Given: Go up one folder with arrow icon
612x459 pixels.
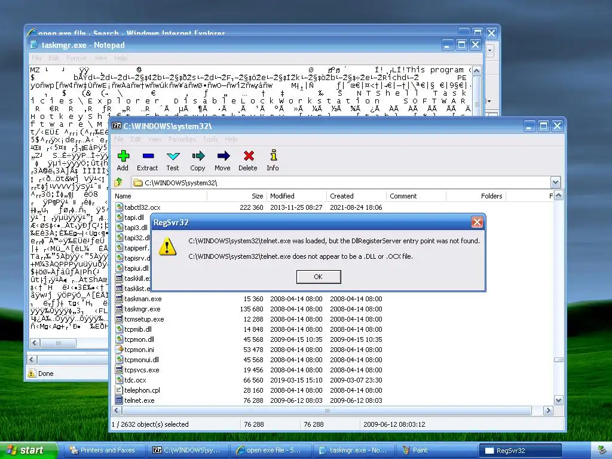Looking at the screenshot, I should (x=119, y=182).
